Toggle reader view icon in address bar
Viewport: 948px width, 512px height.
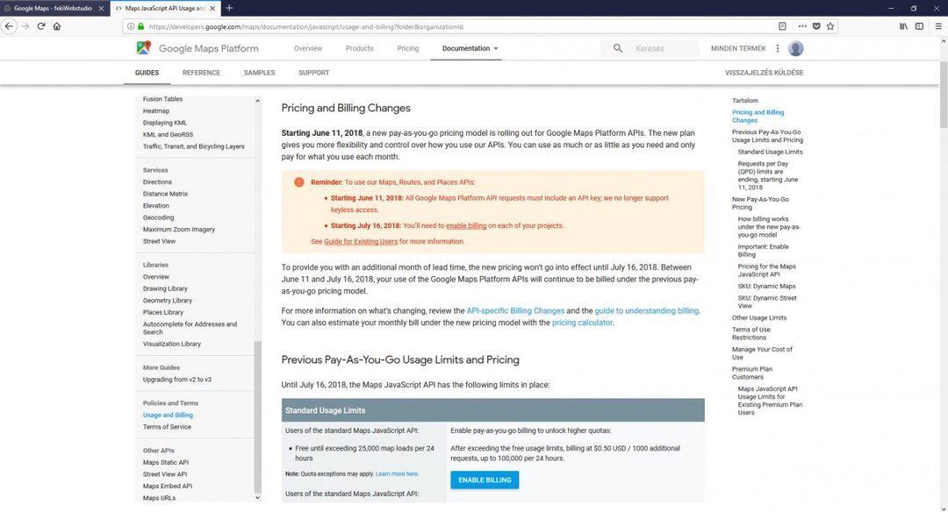(782, 26)
